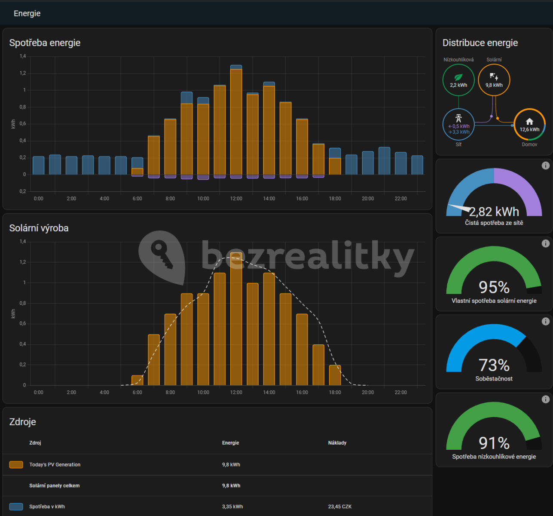The height and width of the screenshot is (516, 553).
Task: Open info icon on net grid consumption gauge
Action: [546, 166]
